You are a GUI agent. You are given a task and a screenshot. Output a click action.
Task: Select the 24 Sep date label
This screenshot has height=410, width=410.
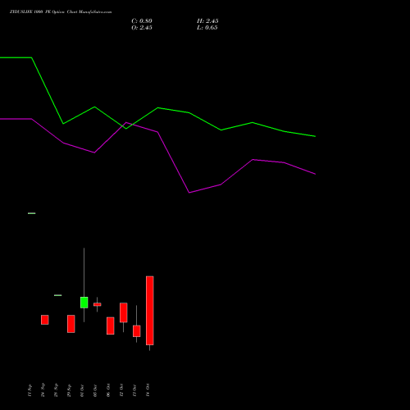43,390
